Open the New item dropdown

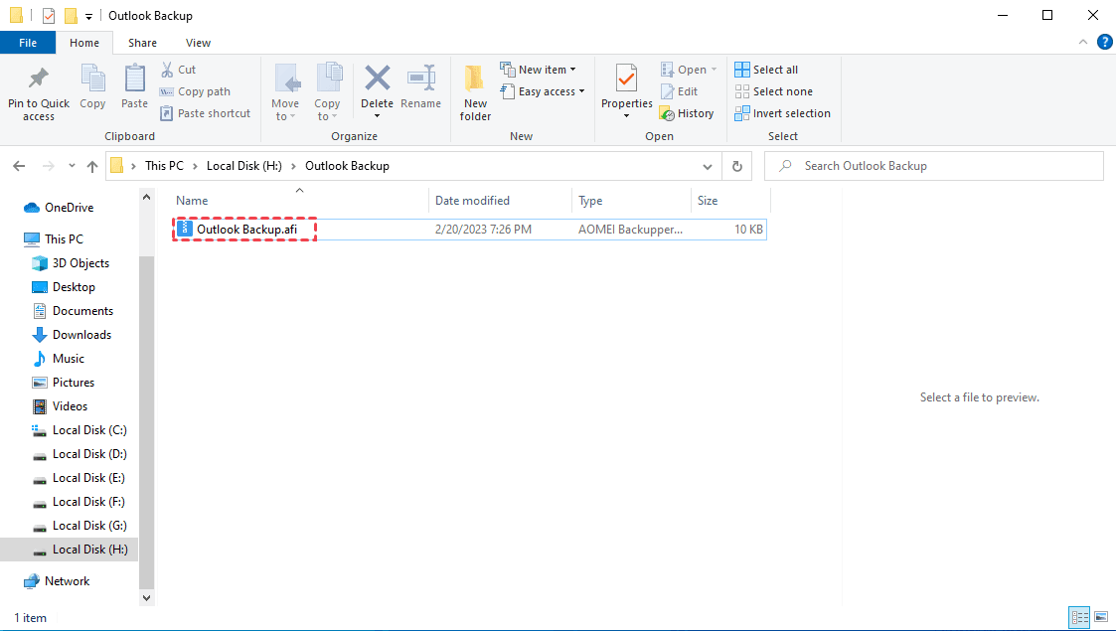(x=540, y=69)
